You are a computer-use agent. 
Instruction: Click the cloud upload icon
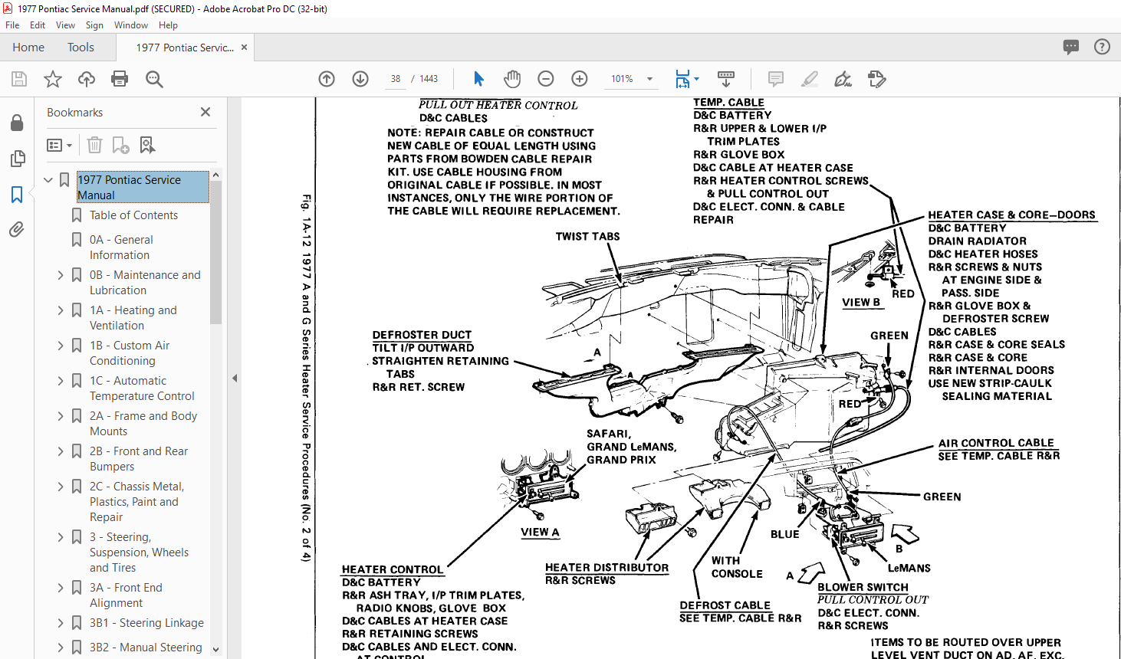point(87,79)
